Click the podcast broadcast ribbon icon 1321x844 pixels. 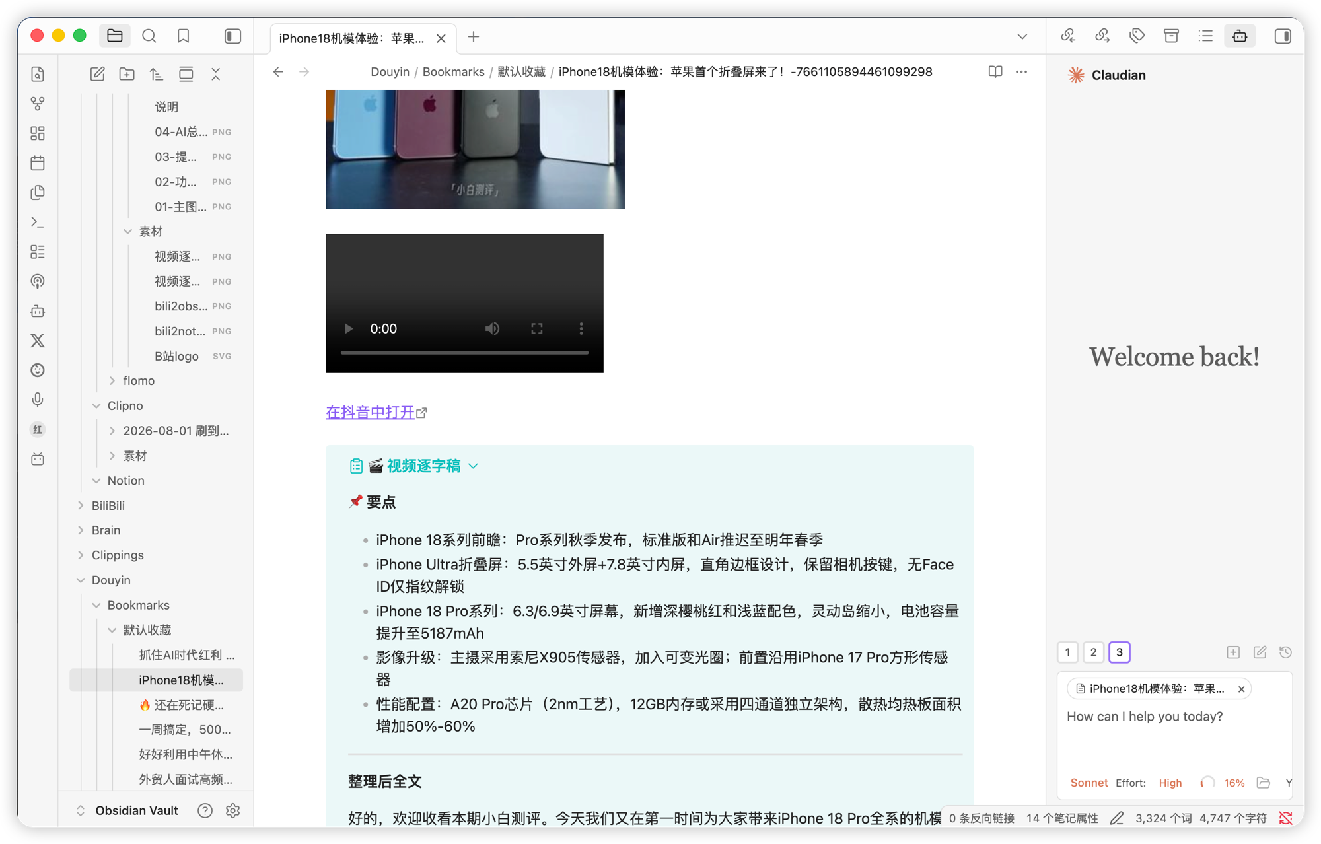tap(38, 281)
